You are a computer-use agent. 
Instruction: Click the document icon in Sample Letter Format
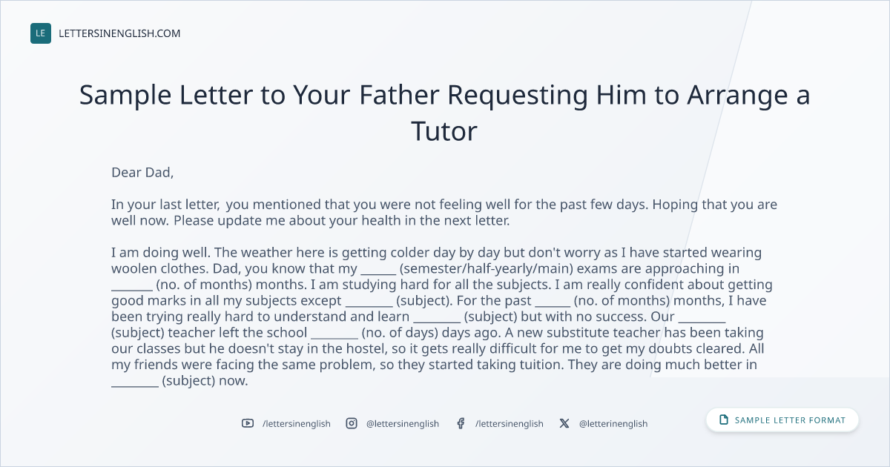[x=724, y=420]
